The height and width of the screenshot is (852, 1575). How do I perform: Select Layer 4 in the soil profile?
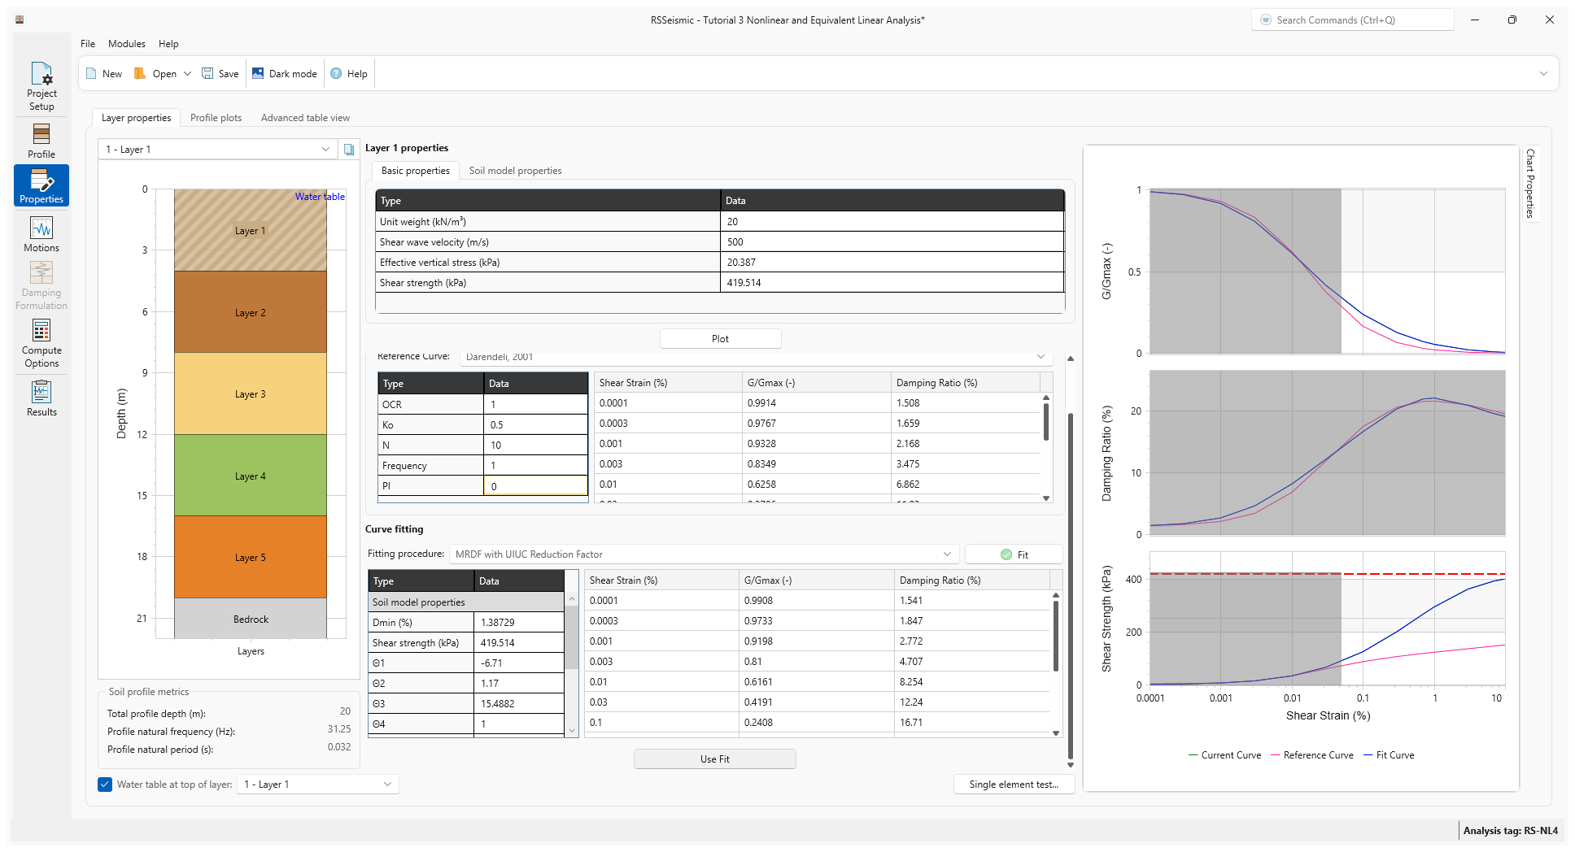pos(251,476)
